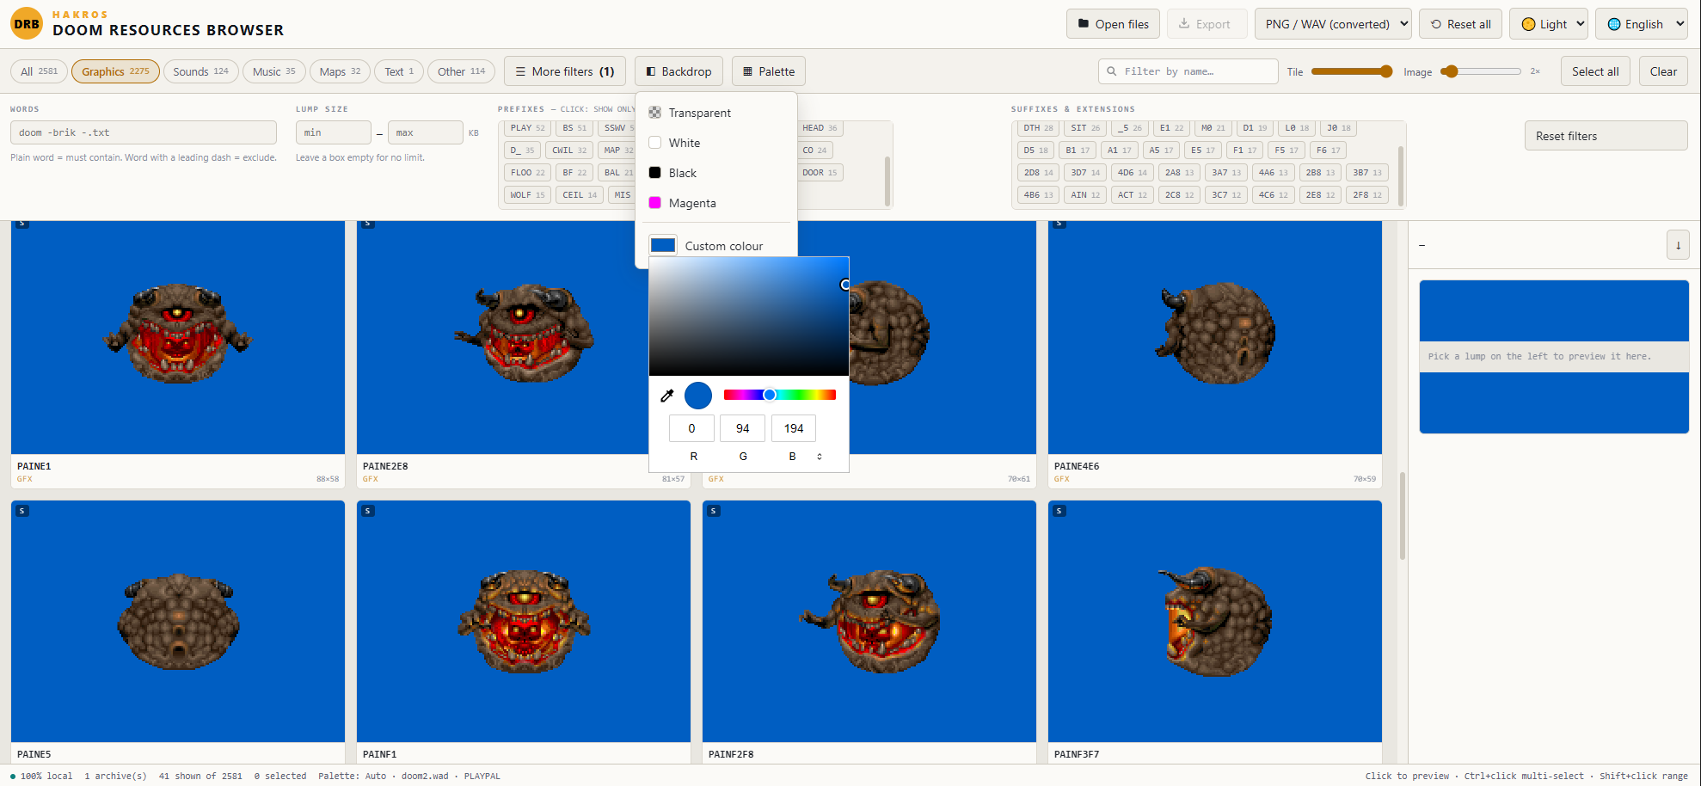Focus the lump size max field
The height and width of the screenshot is (786, 1701).
tap(426, 132)
